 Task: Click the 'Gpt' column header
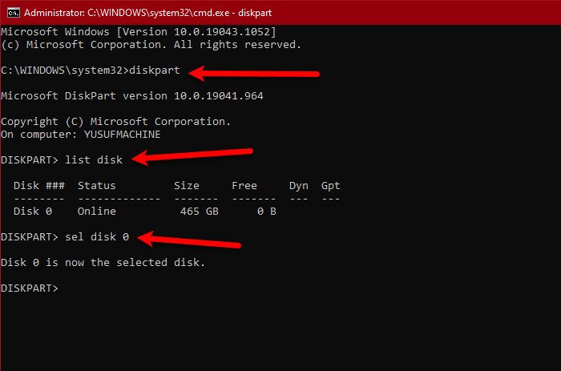click(331, 185)
